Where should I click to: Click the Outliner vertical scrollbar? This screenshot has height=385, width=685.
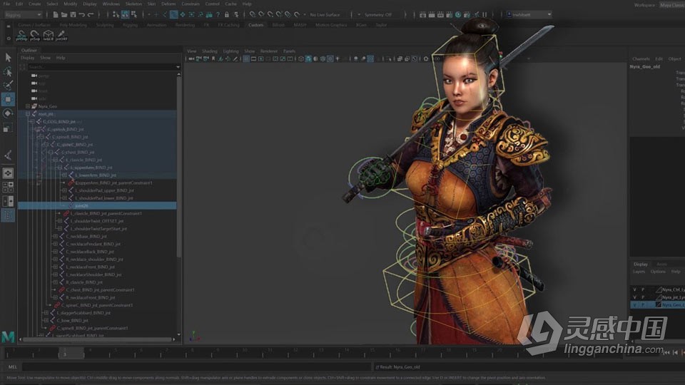(x=178, y=167)
